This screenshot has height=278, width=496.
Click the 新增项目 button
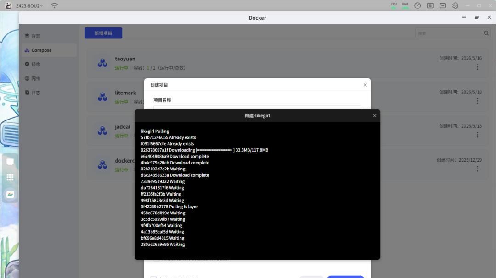(x=103, y=33)
